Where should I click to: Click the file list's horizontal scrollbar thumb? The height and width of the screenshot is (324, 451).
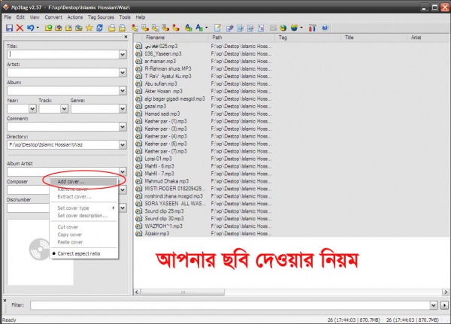(183, 292)
